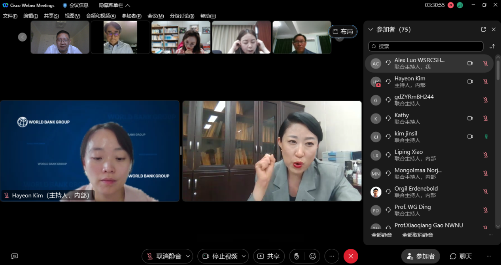Click the sort participants icon
The image size is (501, 265).
[492, 46]
